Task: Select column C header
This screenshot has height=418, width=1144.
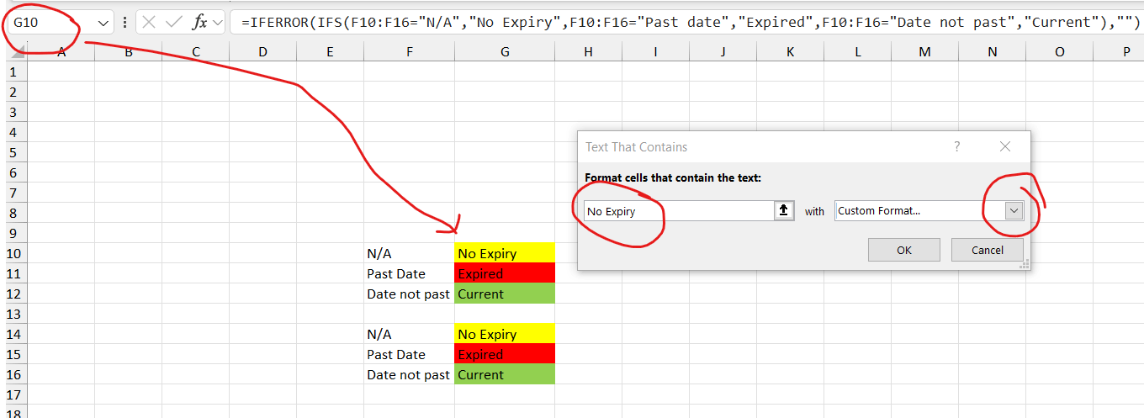Action: tap(196, 52)
